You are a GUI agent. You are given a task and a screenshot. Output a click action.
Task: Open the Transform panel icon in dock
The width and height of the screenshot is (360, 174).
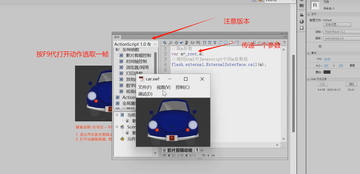tap(302, 28)
